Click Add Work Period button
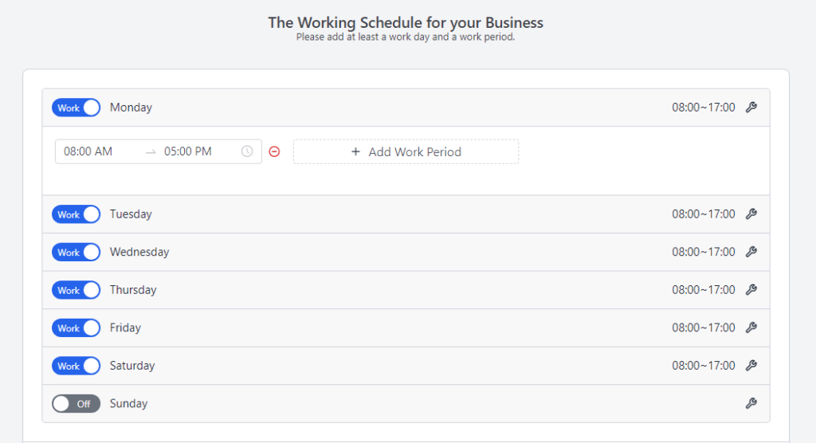 (406, 151)
